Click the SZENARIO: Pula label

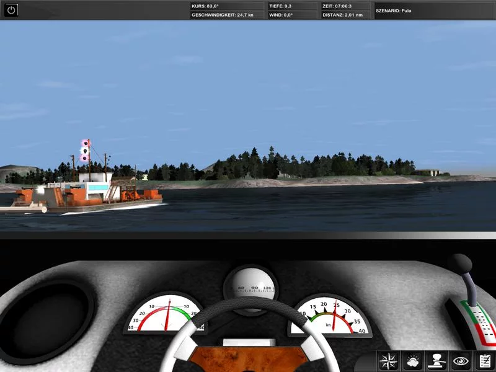[x=394, y=11]
